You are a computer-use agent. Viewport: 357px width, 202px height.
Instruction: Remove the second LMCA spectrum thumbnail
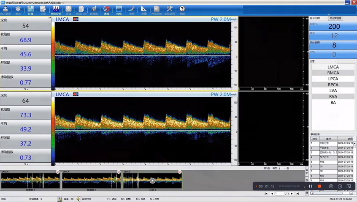point(119,172)
